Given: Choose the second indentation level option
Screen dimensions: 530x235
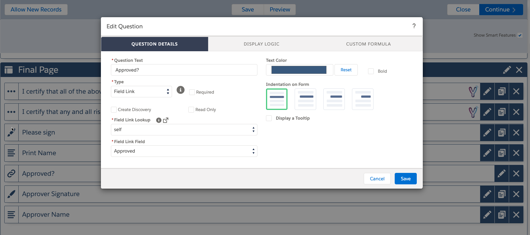Looking at the screenshot, I should (305, 99).
